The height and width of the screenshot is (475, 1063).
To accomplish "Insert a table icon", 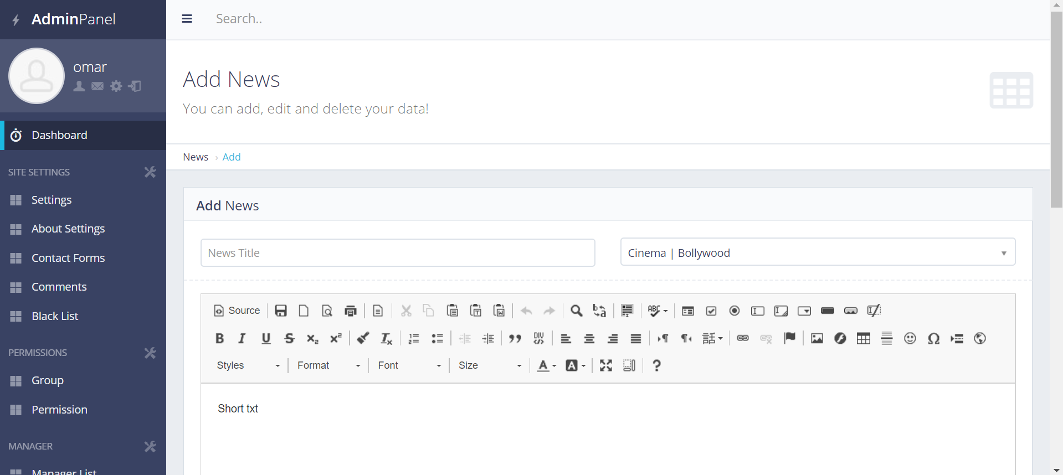I will (x=864, y=338).
